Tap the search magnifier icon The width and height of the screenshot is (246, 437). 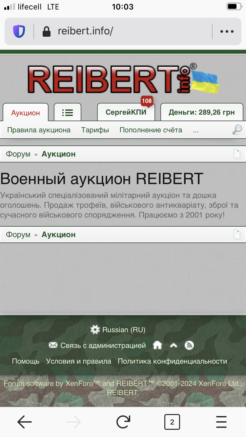point(237,130)
